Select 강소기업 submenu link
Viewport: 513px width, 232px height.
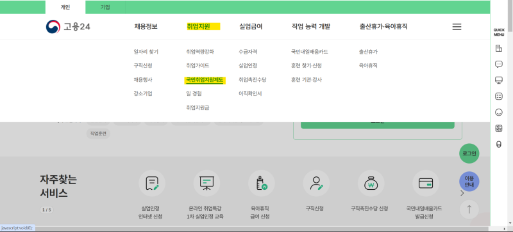[x=143, y=94]
